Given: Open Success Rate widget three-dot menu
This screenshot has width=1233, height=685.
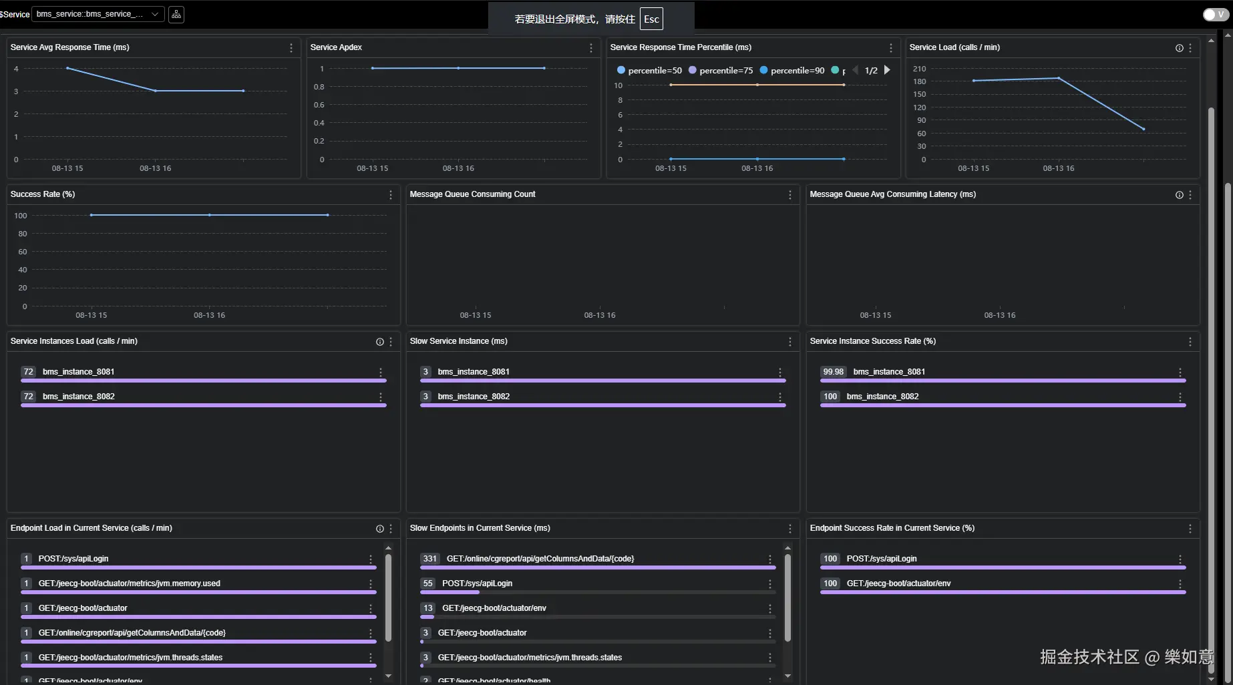Looking at the screenshot, I should (391, 195).
